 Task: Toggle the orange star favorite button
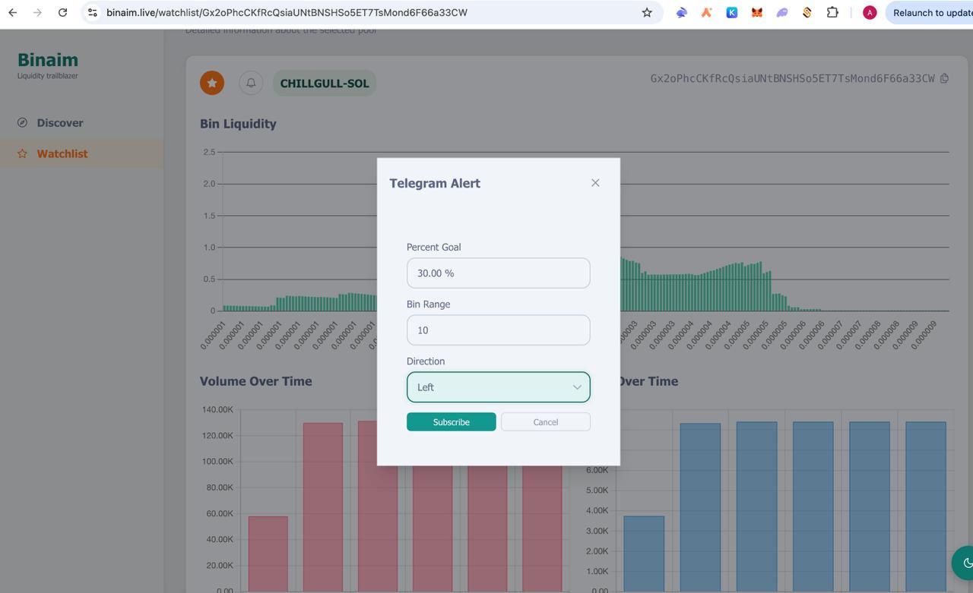(x=212, y=83)
